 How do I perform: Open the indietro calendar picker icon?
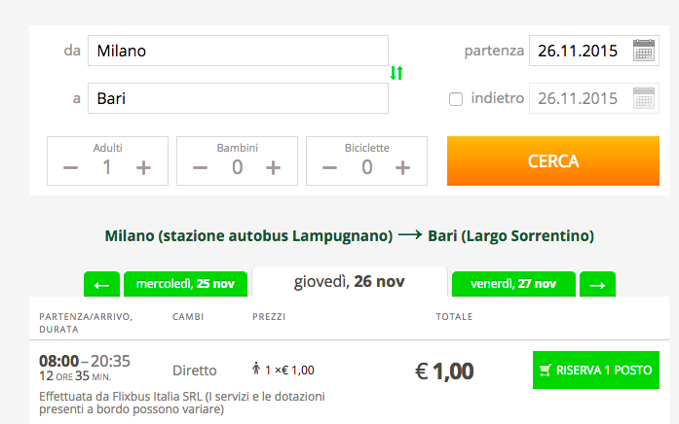click(x=644, y=98)
